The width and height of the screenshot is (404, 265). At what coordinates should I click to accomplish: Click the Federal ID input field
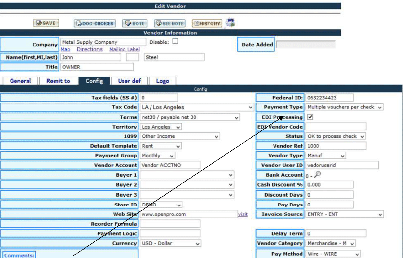click(329, 98)
